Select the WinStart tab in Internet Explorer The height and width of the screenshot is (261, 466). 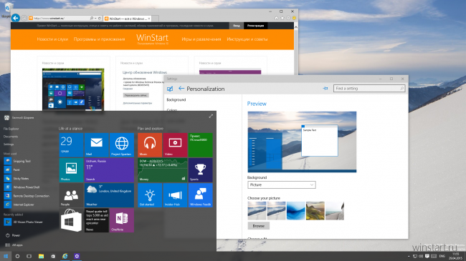127,19
